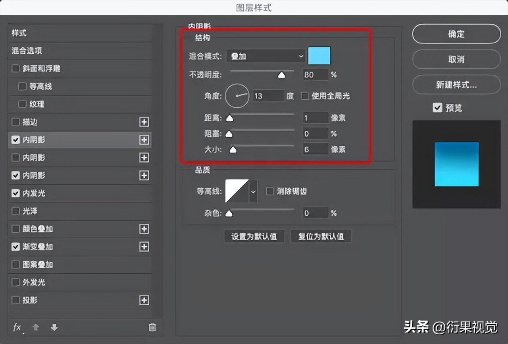
Task: Toggle the 使用全局光 checkbox
Action: [x=304, y=96]
